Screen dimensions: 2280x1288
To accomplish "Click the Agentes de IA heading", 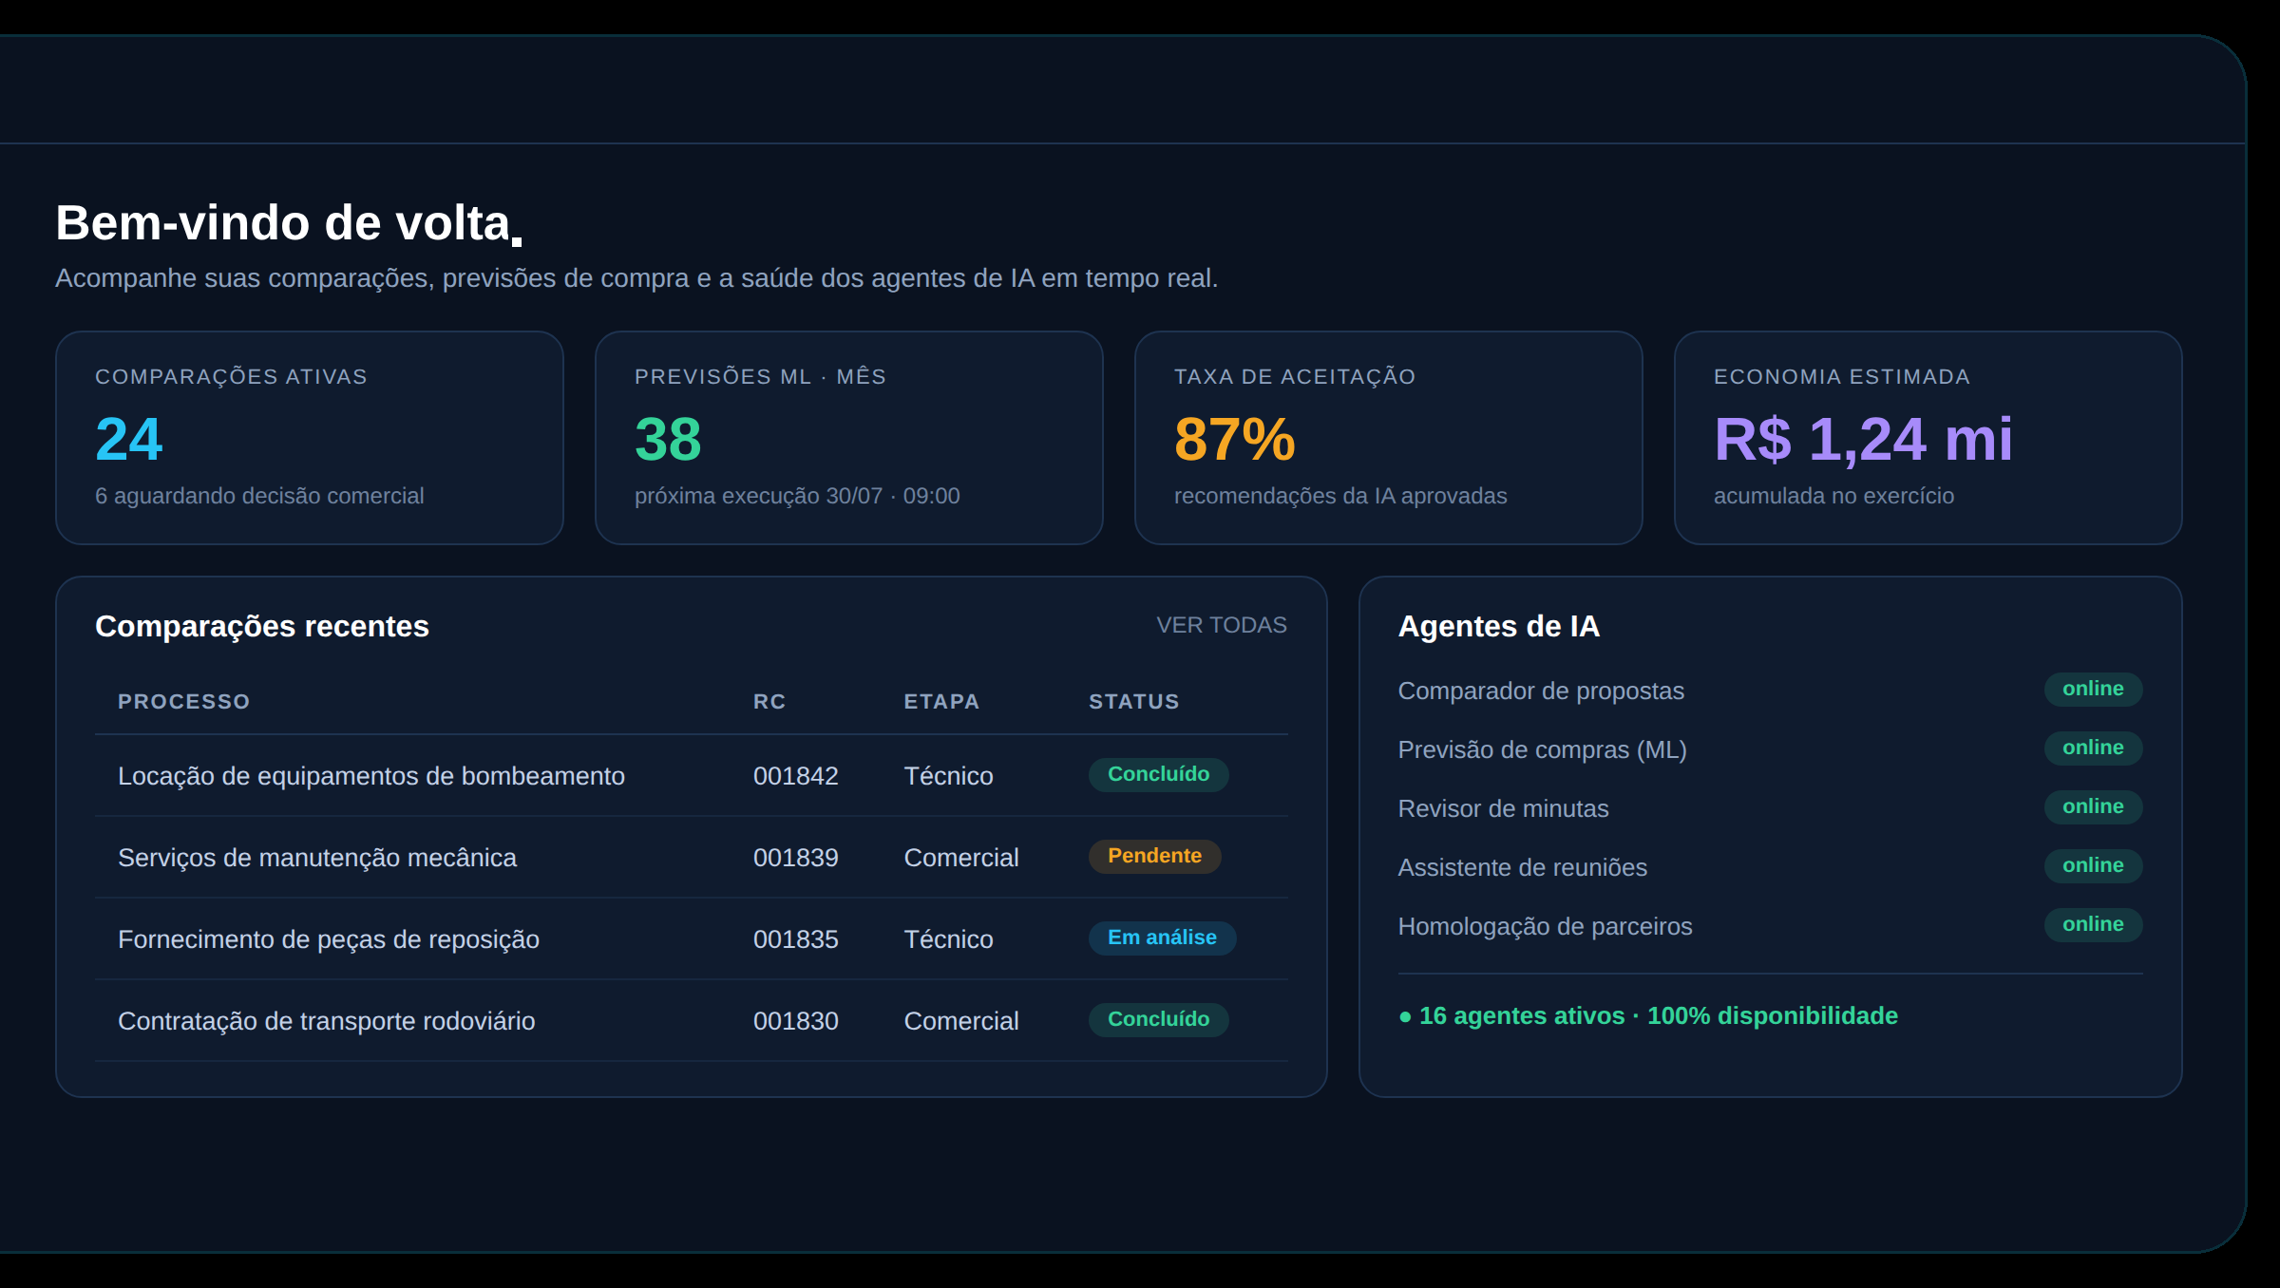I will tap(1499, 627).
